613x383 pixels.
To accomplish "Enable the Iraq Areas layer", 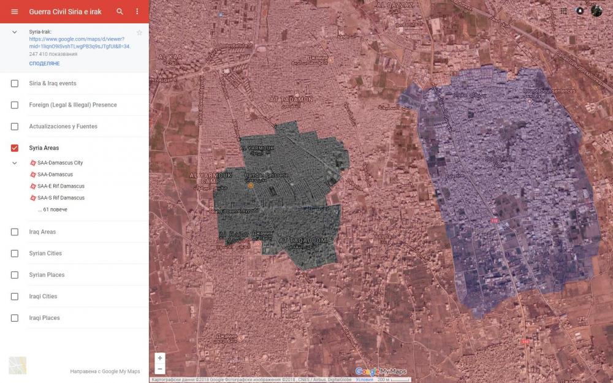I will click(x=15, y=232).
